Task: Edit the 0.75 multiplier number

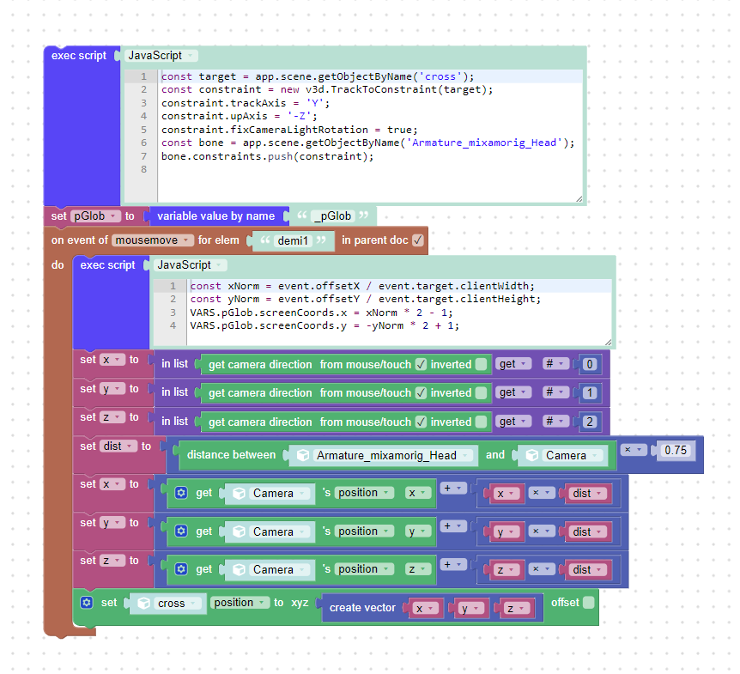Action: [675, 450]
